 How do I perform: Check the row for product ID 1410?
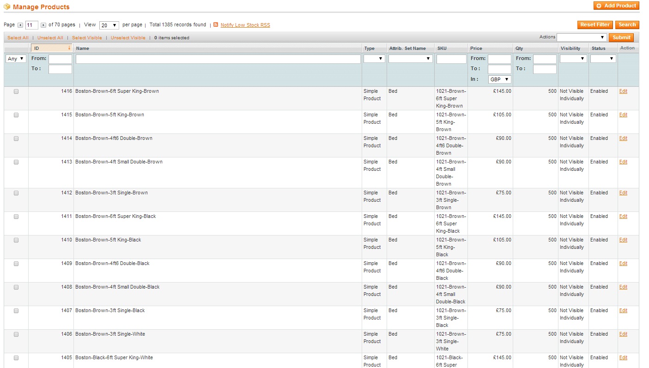coord(16,240)
